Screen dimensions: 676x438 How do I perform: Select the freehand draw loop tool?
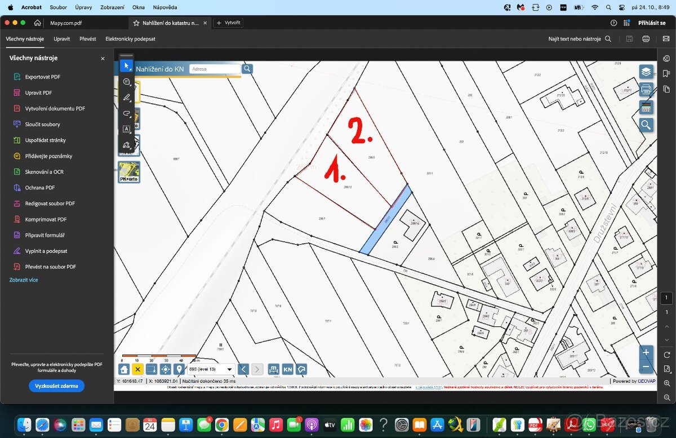127,113
